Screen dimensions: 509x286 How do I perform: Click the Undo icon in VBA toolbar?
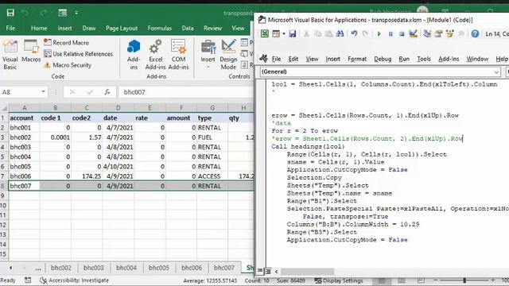click(x=354, y=33)
